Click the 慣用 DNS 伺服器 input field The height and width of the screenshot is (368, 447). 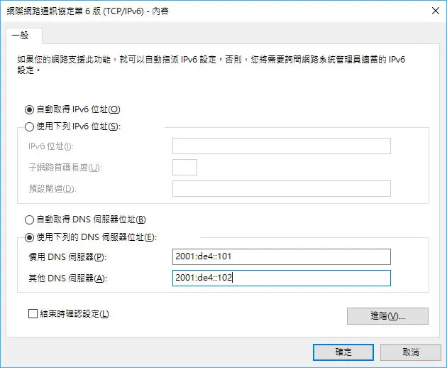(282, 256)
